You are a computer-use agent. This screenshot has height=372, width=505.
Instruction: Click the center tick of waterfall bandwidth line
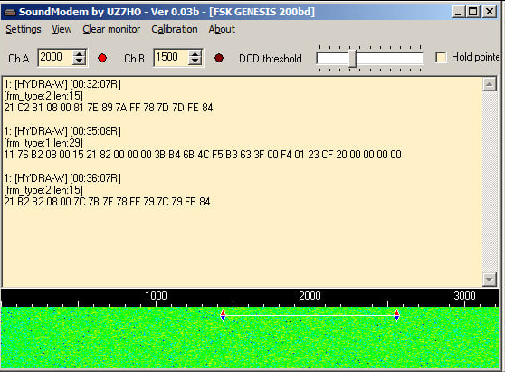pyautogui.click(x=310, y=315)
